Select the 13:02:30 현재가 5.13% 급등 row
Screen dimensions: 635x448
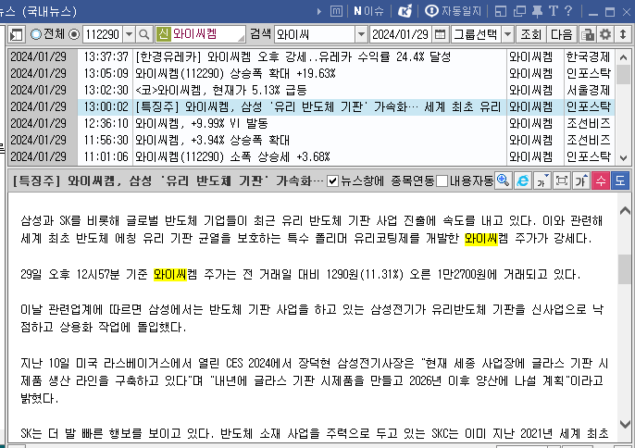click(x=311, y=90)
